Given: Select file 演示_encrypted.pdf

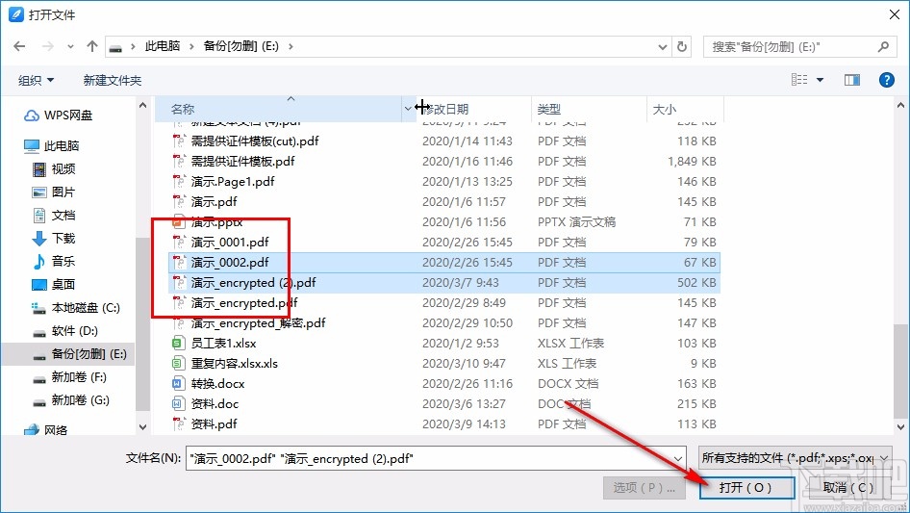Looking at the screenshot, I should [x=243, y=303].
